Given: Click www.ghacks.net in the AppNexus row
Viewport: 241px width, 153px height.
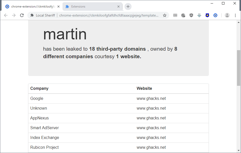Looking at the screenshot, I should [151, 118].
